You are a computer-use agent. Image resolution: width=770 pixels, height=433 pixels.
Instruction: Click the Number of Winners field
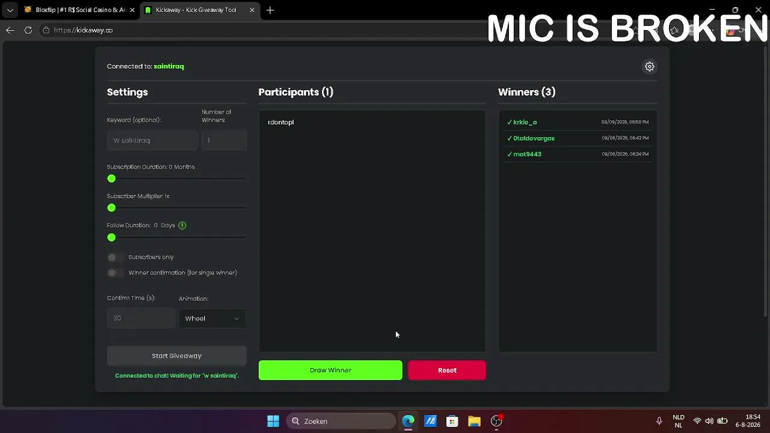(x=224, y=140)
